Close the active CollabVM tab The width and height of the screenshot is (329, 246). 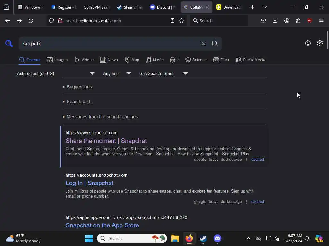click(x=207, y=7)
